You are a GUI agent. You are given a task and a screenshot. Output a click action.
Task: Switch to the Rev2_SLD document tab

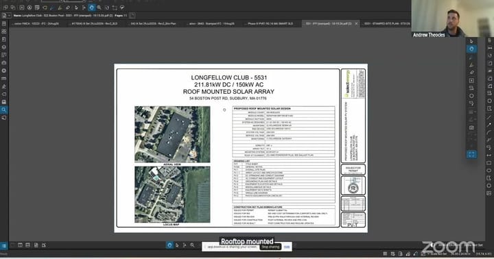pos(95,23)
